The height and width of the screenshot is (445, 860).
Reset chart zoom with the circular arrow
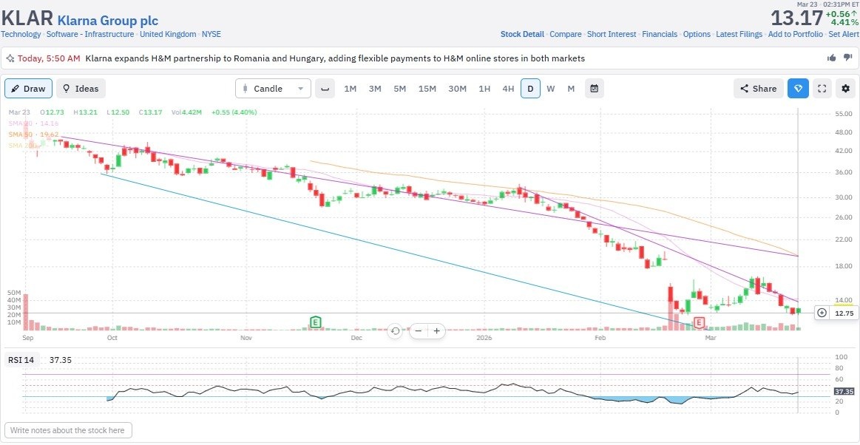coord(395,330)
